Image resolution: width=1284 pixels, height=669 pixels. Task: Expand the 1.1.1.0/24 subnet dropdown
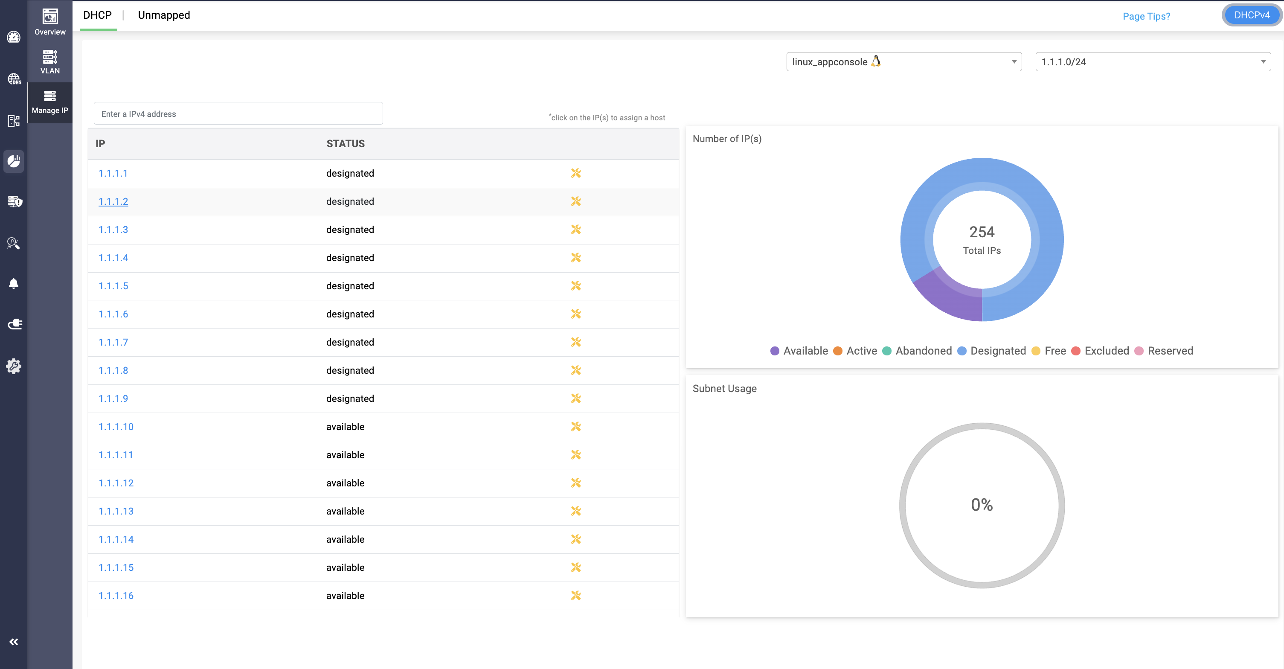click(1153, 62)
